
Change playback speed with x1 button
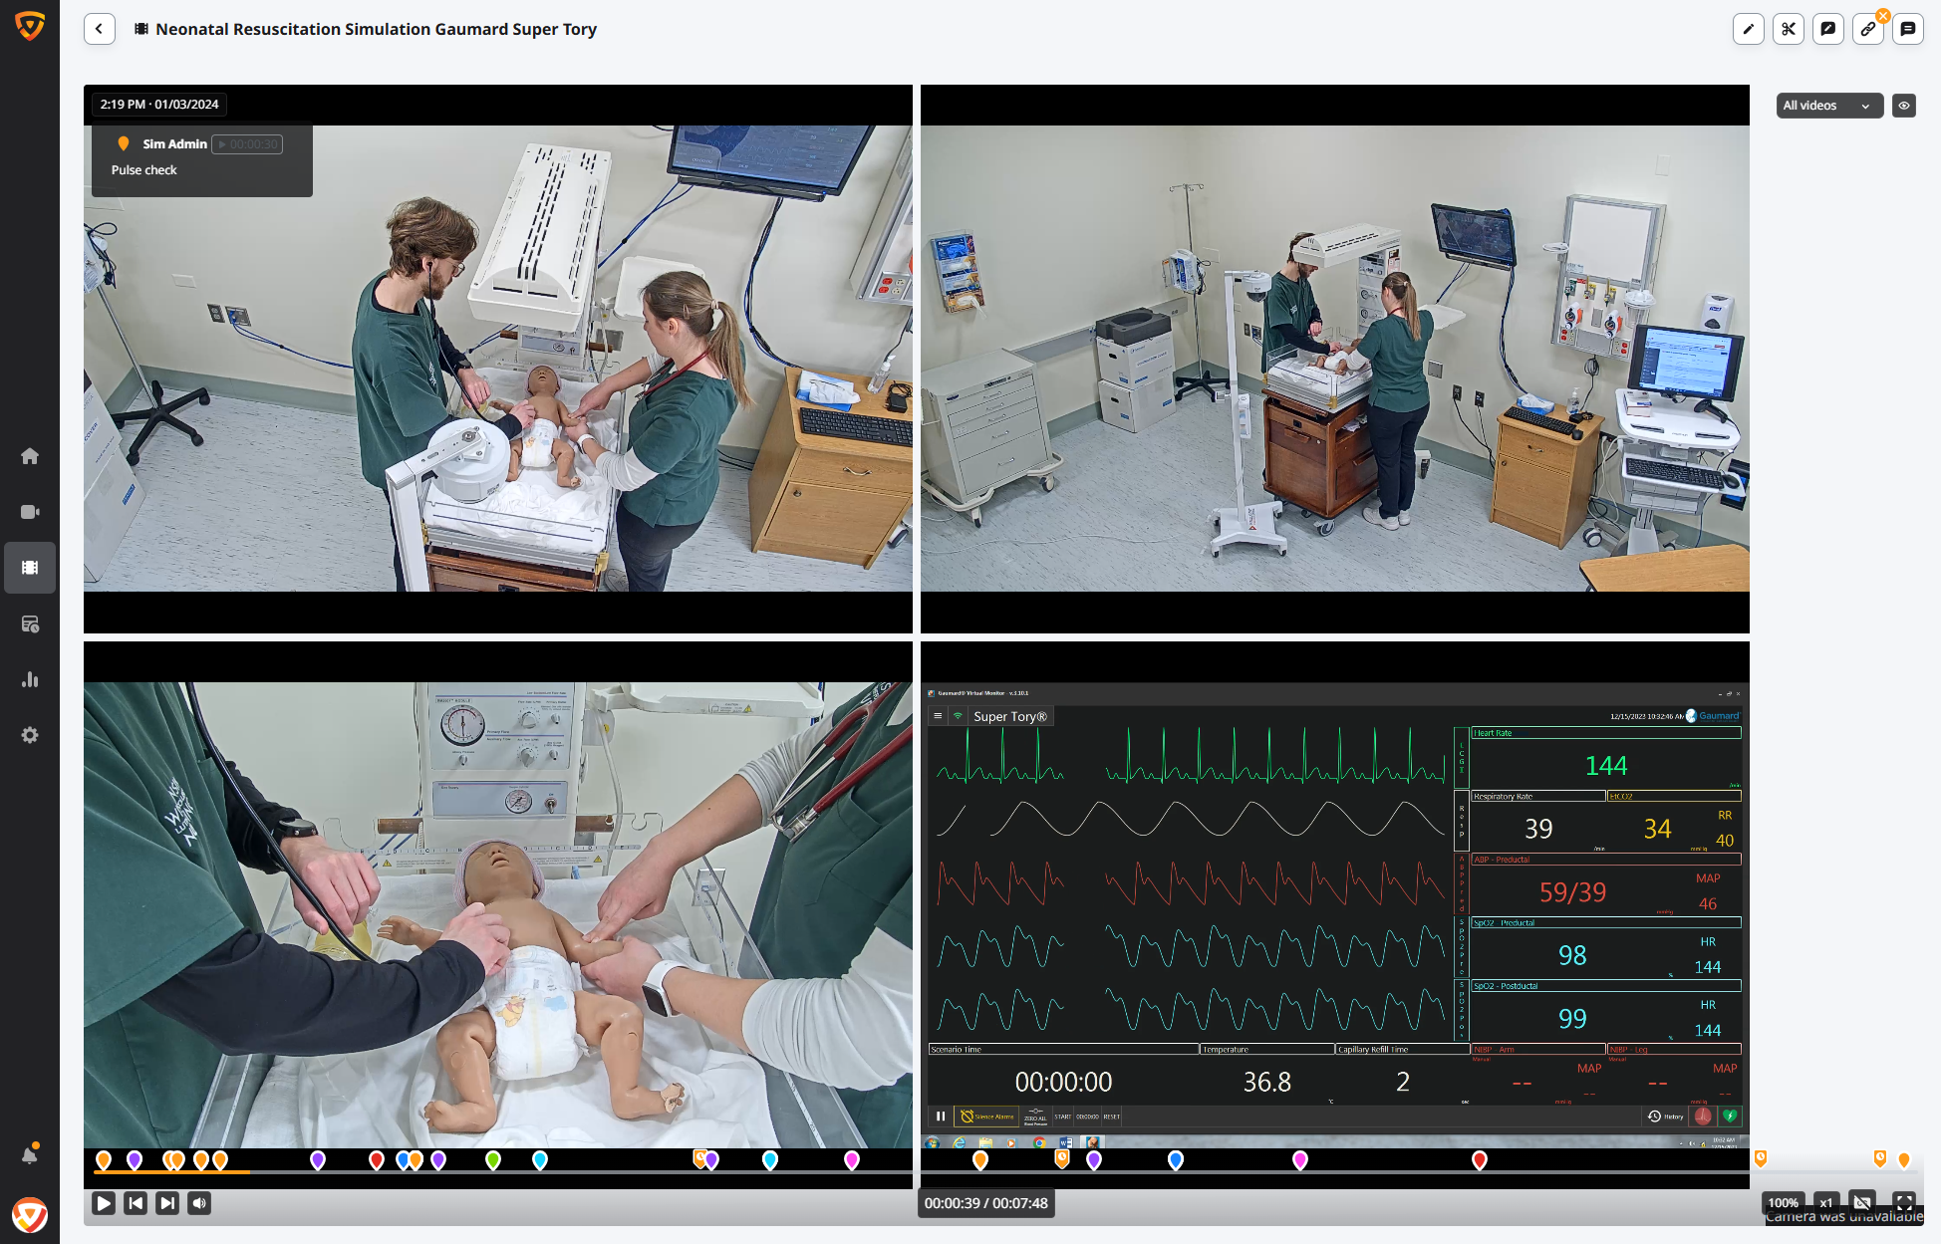pyautogui.click(x=1825, y=1203)
